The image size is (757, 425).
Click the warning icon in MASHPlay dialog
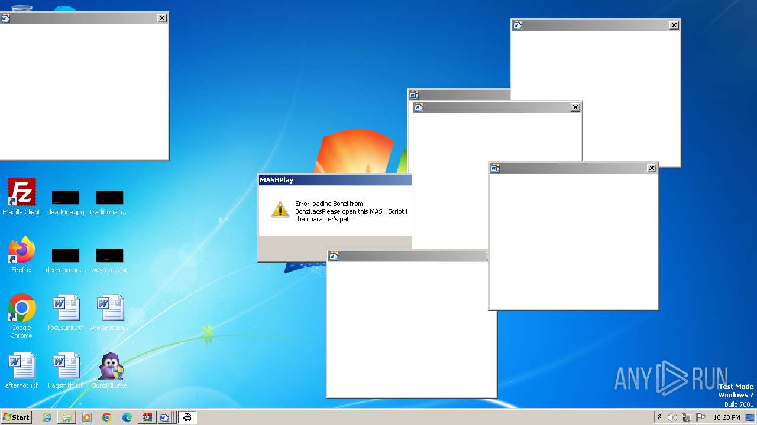click(x=280, y=210)
